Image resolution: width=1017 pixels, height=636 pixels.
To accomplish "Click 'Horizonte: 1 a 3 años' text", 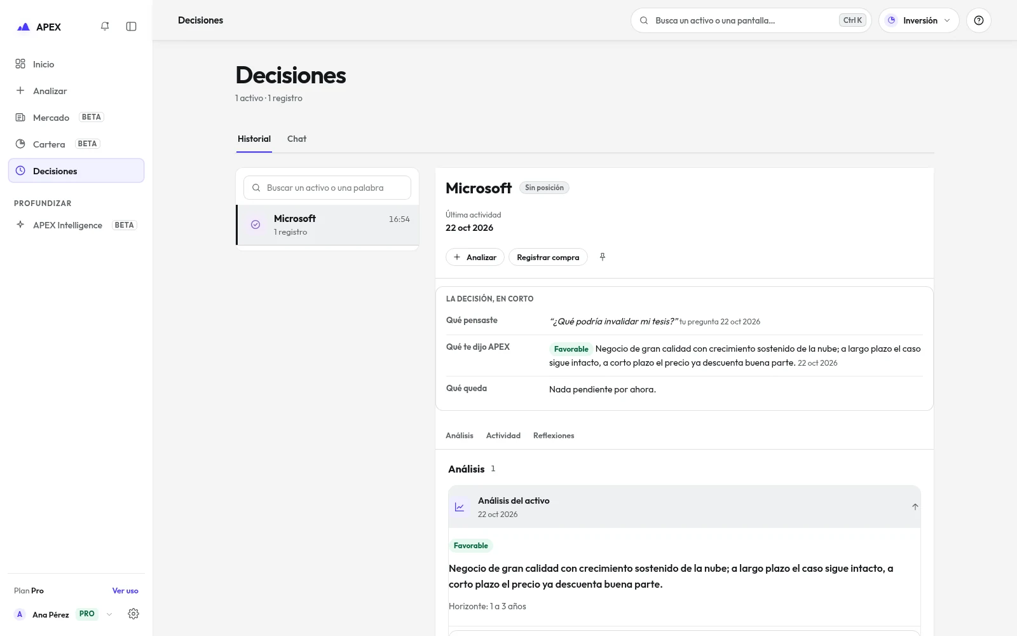I will [x=488, y=606].
